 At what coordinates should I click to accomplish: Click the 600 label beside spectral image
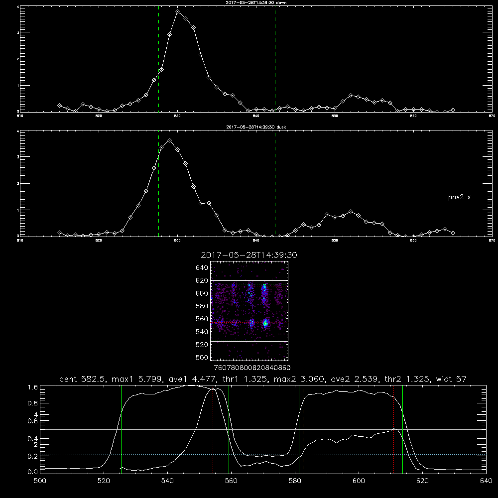[202, 293]
